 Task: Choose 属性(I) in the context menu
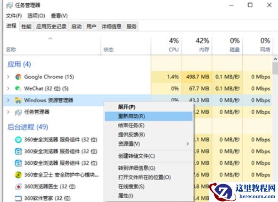coord(148,195)
